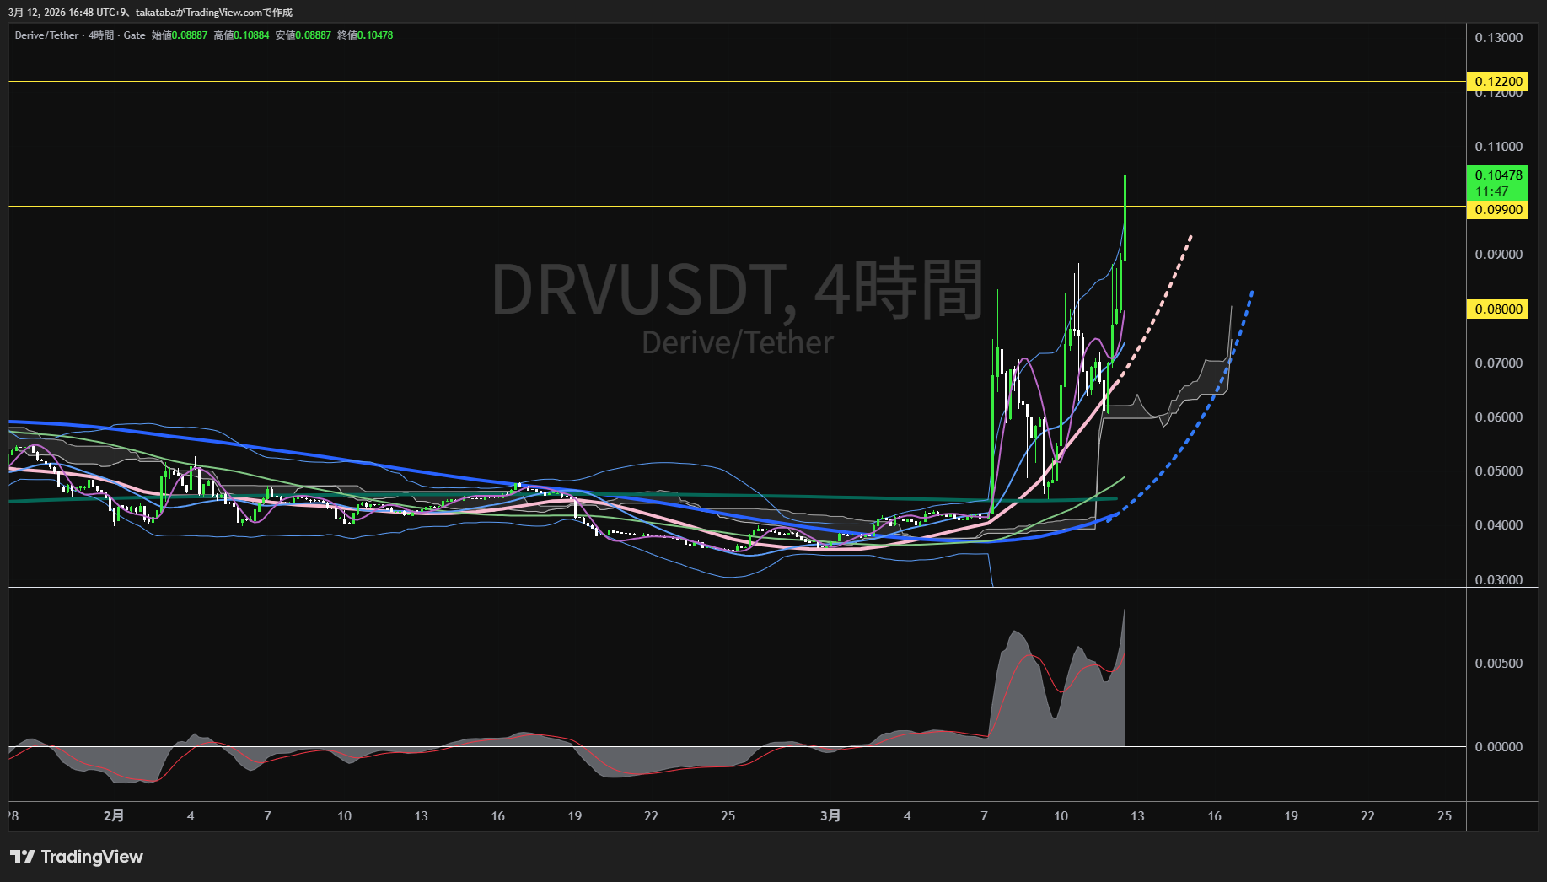Click the March 25 date label

pos(1445,816)
